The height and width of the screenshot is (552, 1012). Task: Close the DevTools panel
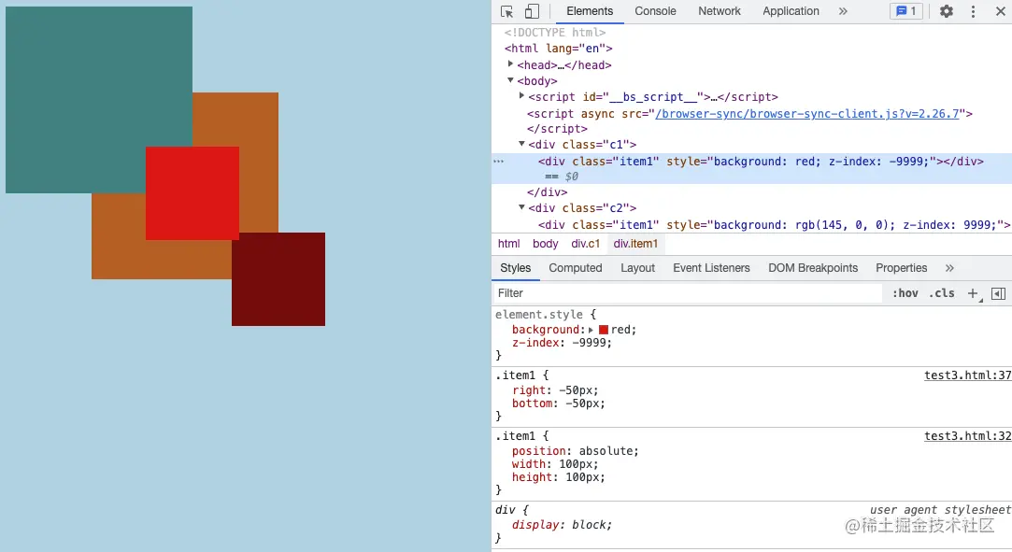[x=1001, y=11]
